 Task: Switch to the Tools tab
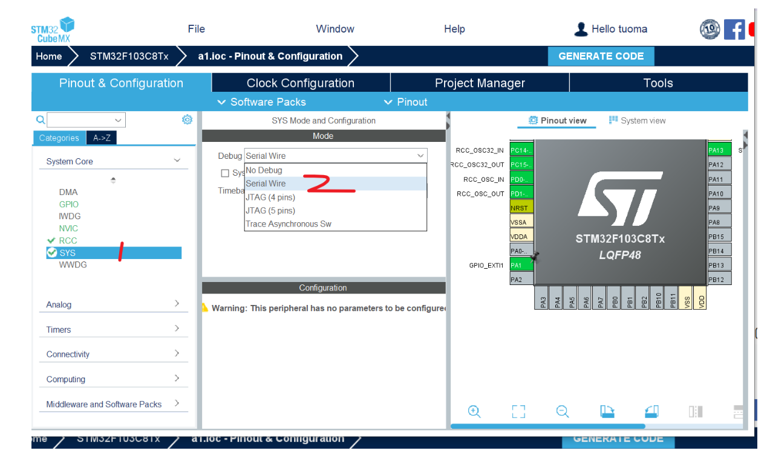pos(658,83)
